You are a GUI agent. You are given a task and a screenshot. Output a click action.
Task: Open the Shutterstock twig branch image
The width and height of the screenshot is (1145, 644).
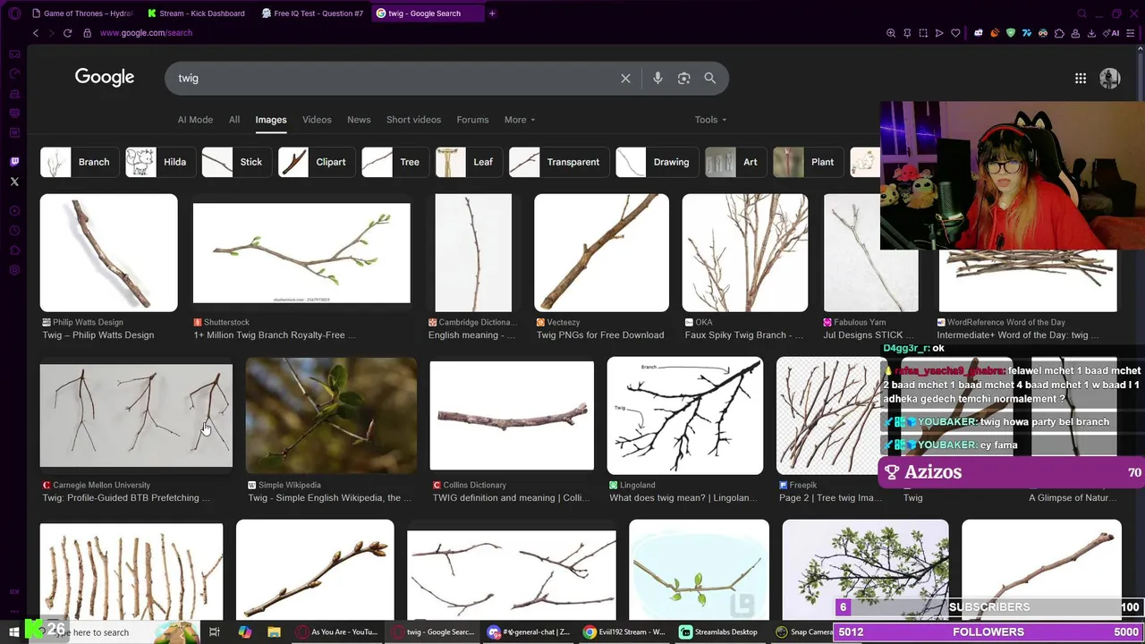301,253
